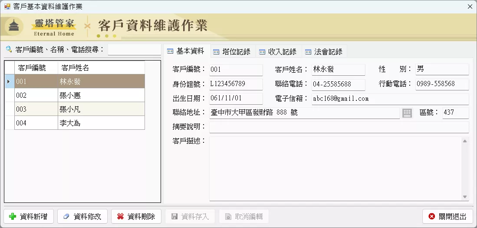This screenshot has height=228, width=477.
Task: Open the 法會記錄 tab
Action: [x=325, y=52]
